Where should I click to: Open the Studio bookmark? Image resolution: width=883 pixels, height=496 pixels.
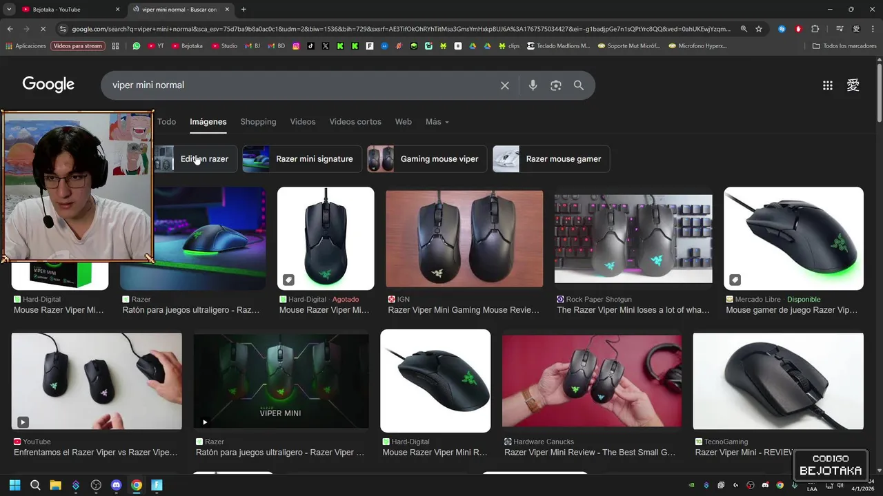pos(224,46)
